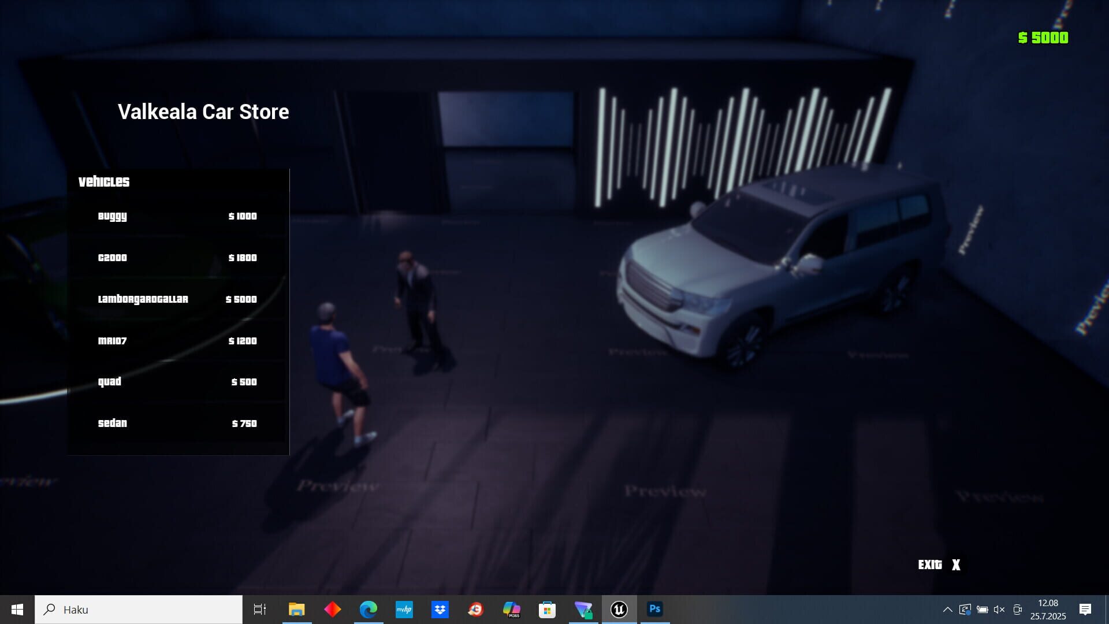This screenshot has width=1109, height=624.
Task: Launch Unreal Engine from the taskbar
Action: (x=619, y=609)
